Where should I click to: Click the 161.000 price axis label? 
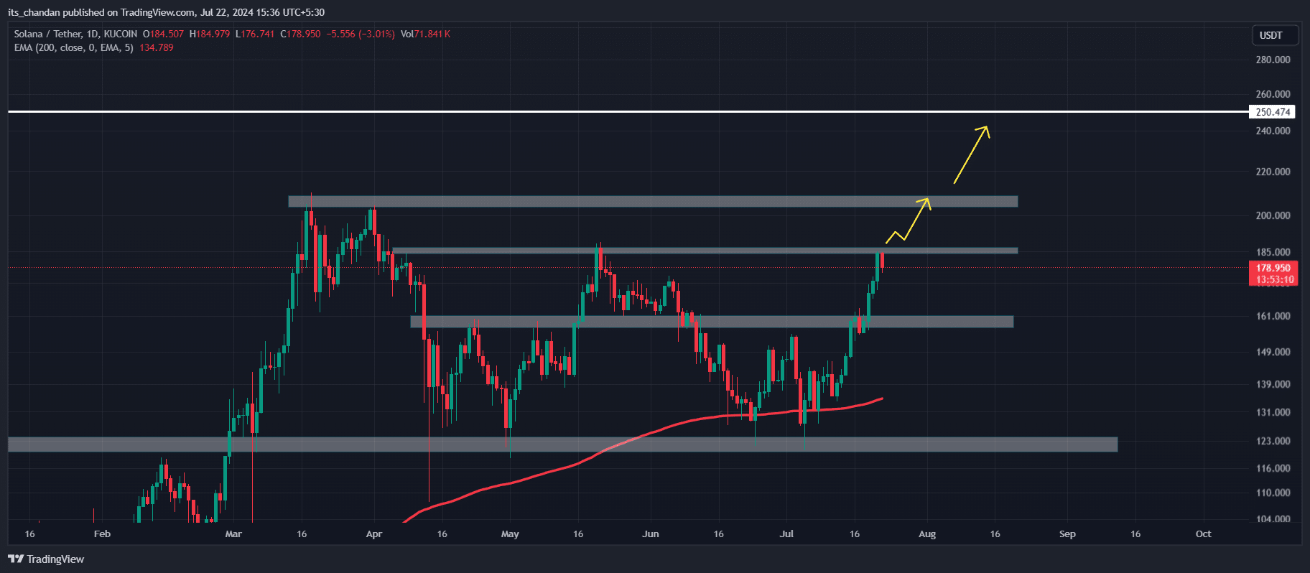coord(1273,316)
